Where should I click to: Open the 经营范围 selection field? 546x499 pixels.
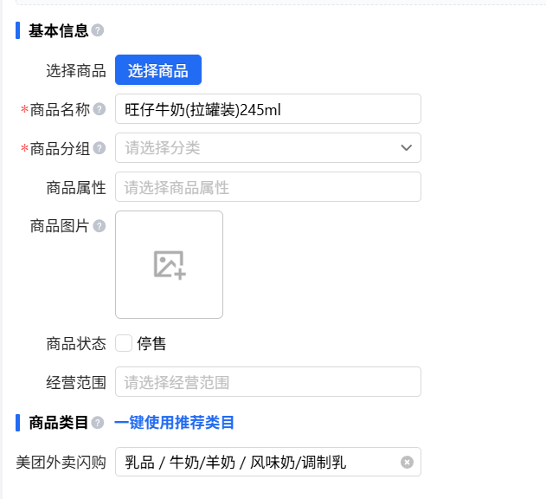[268, 382]
